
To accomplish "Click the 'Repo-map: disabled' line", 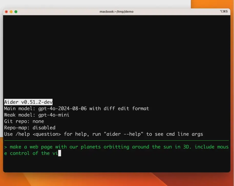I will pos(30,128).
